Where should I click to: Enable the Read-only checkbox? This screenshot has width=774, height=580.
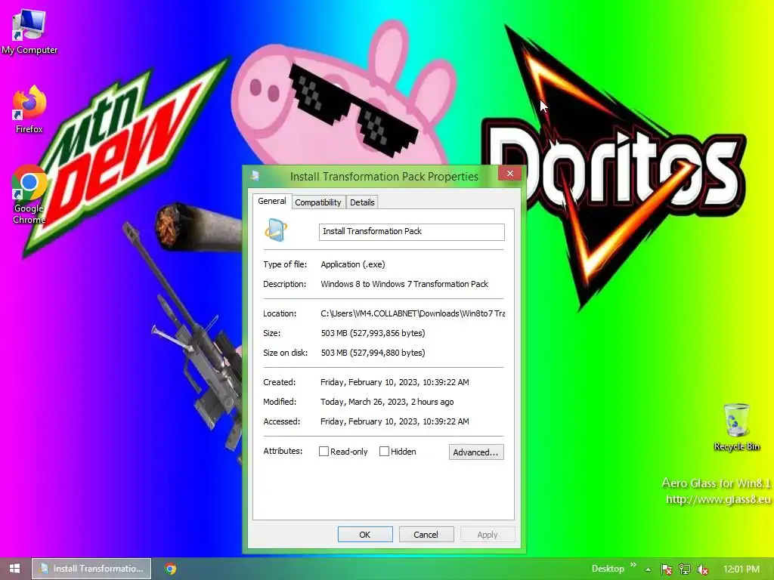coord(324,452)
